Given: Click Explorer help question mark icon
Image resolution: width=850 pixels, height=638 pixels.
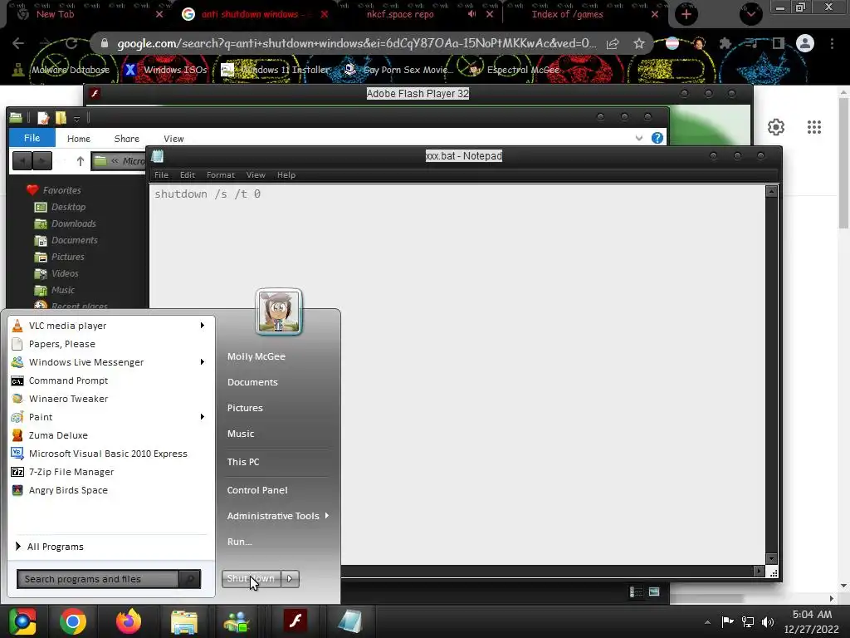Looking at the screenshot, I should coord(657,139).
